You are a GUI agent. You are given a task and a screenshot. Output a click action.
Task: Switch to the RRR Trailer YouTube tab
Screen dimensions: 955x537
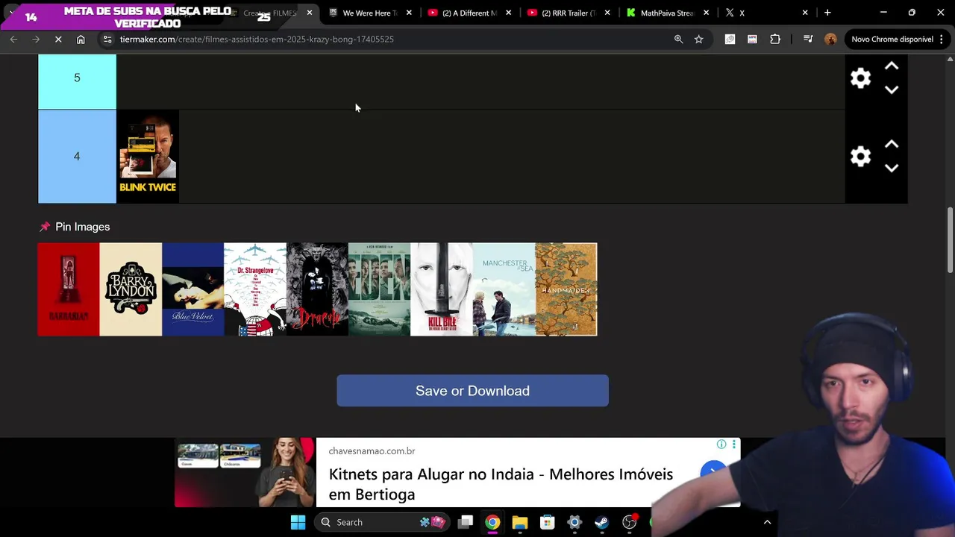tap(569, 13)
